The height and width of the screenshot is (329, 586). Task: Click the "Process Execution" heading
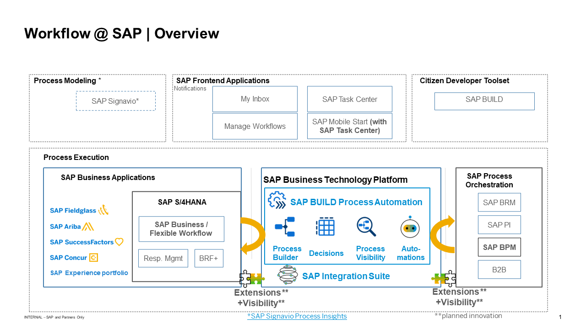pyautogui.click(x=76, y=158)
